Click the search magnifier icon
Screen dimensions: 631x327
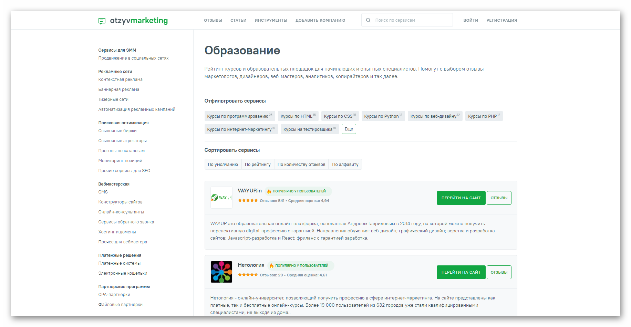(x=368, y=20)
